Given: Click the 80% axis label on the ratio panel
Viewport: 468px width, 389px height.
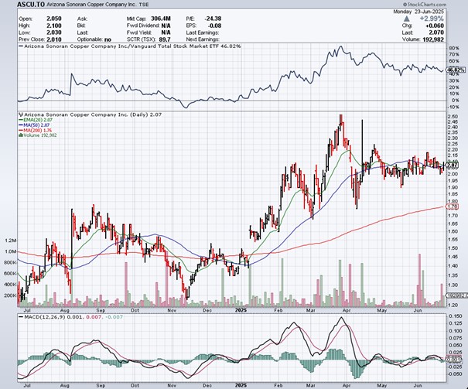Looking at the screenshot, I should (454, 48).
